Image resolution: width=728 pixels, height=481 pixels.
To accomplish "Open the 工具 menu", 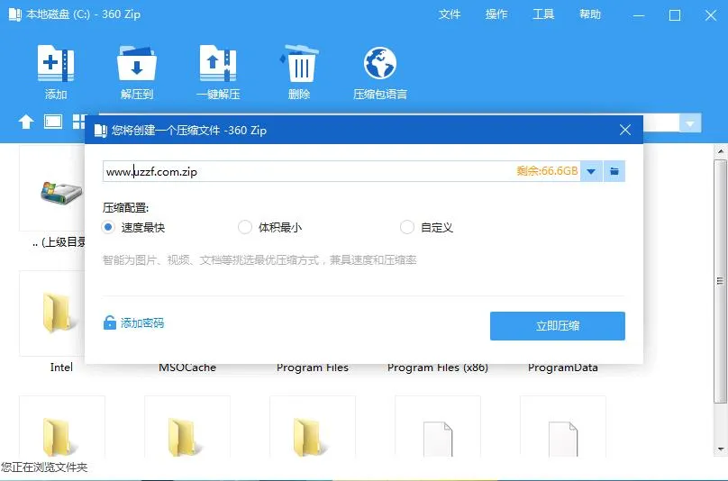I will [543, 14].
